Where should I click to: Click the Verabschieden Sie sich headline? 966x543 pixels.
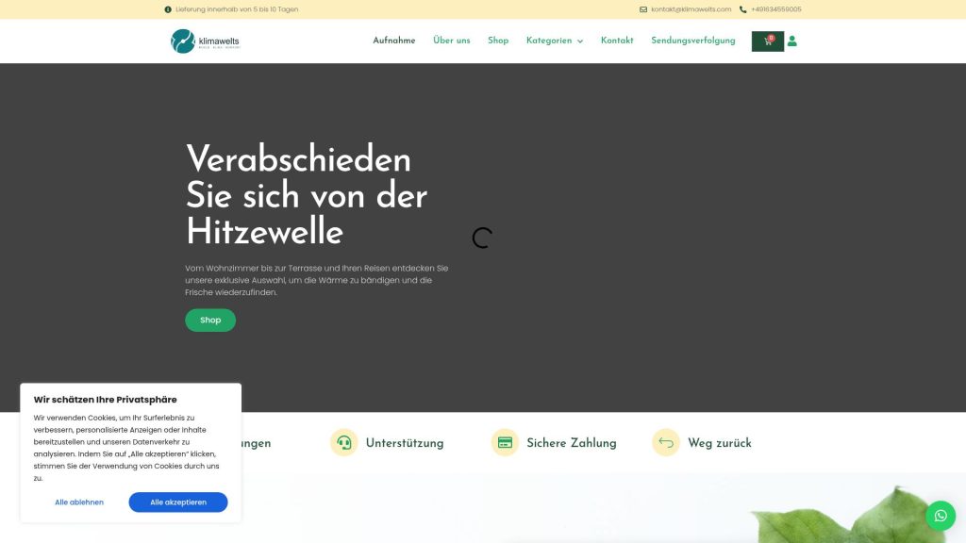(x=307, y=196)
